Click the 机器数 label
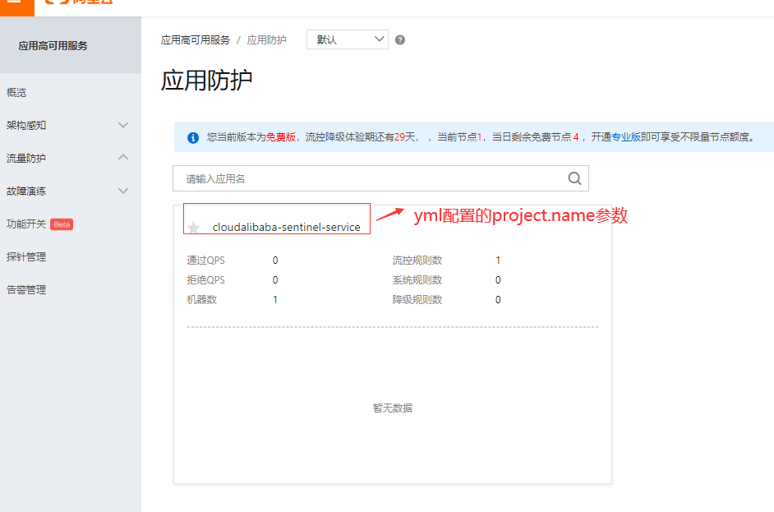The height and width of the screenshot is (512, 774). coord(202,300)
